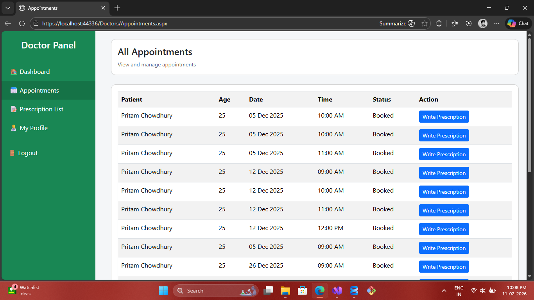Open the Copilot Chat button
The height and width of the screenshot is (300, 534).
pyautogui.click(x=518, y=23)
